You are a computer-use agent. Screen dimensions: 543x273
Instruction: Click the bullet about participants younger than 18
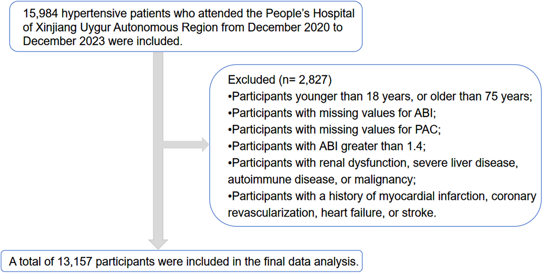click(x=380, y=96)
